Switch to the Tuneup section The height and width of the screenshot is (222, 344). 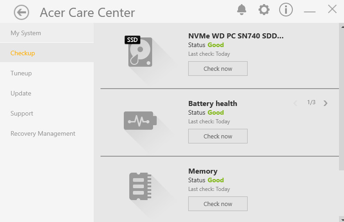tap(21, 73)
